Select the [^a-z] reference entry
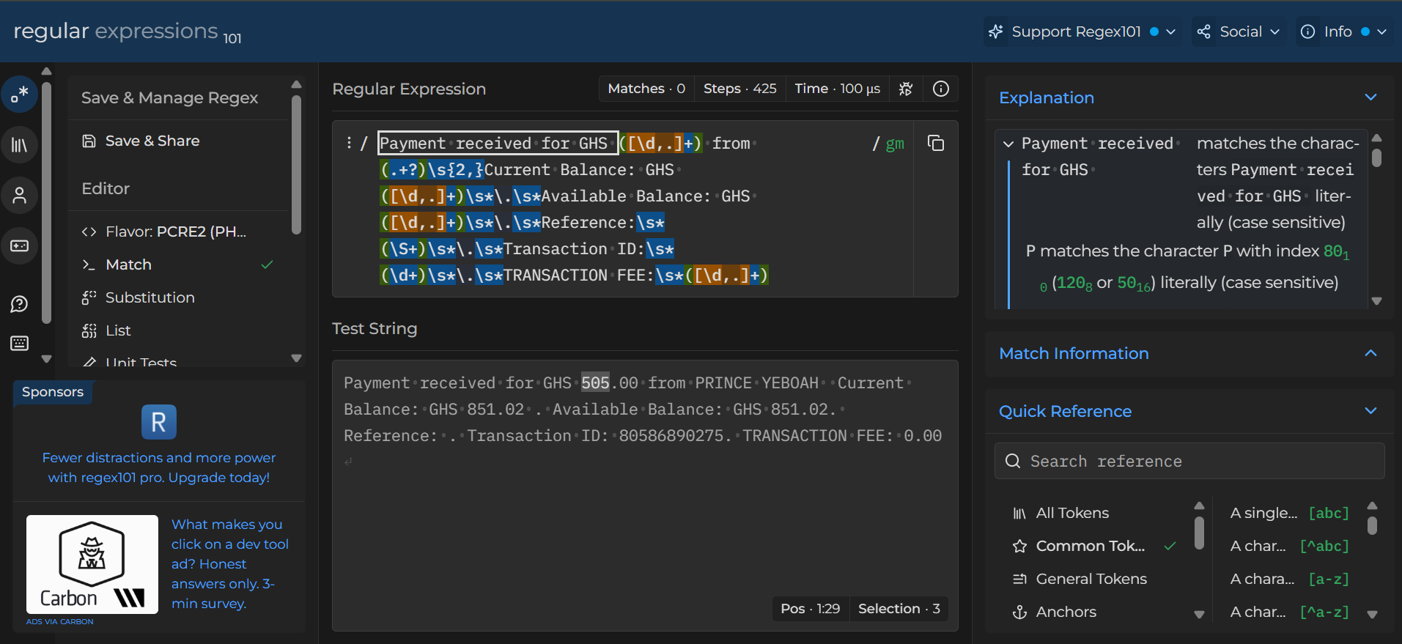 (1289, 612)
